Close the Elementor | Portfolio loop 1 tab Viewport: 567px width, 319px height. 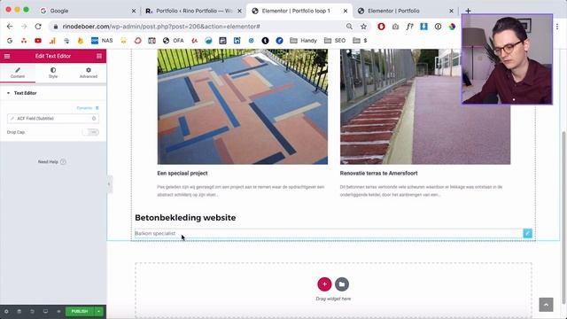click(346, 11)
